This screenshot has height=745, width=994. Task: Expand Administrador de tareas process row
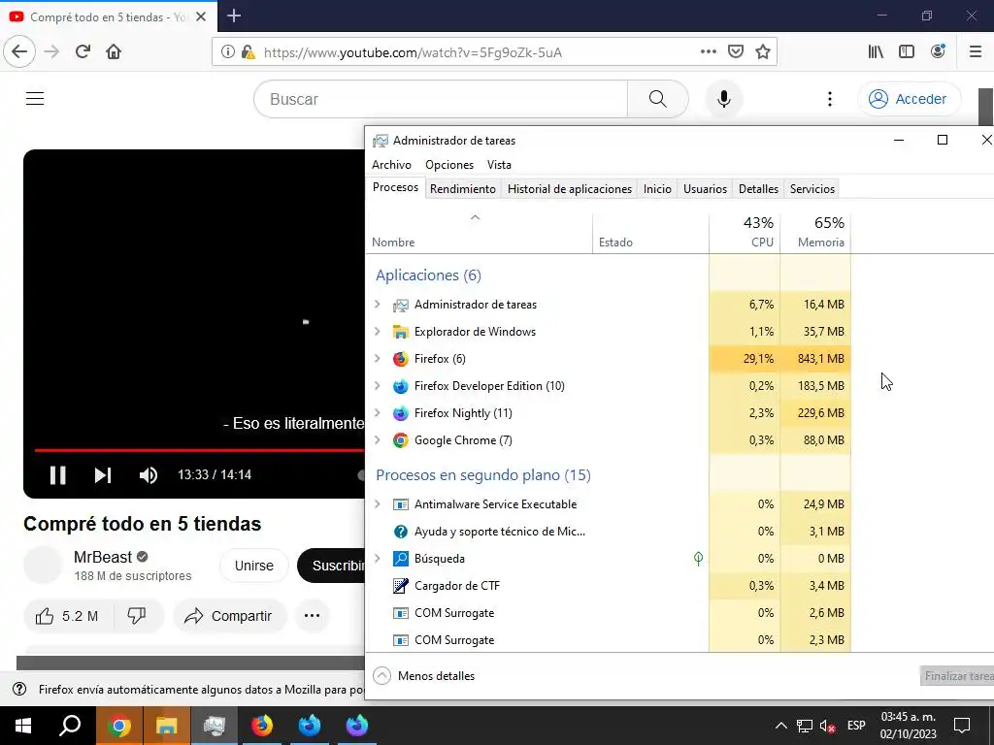(378, 305)
